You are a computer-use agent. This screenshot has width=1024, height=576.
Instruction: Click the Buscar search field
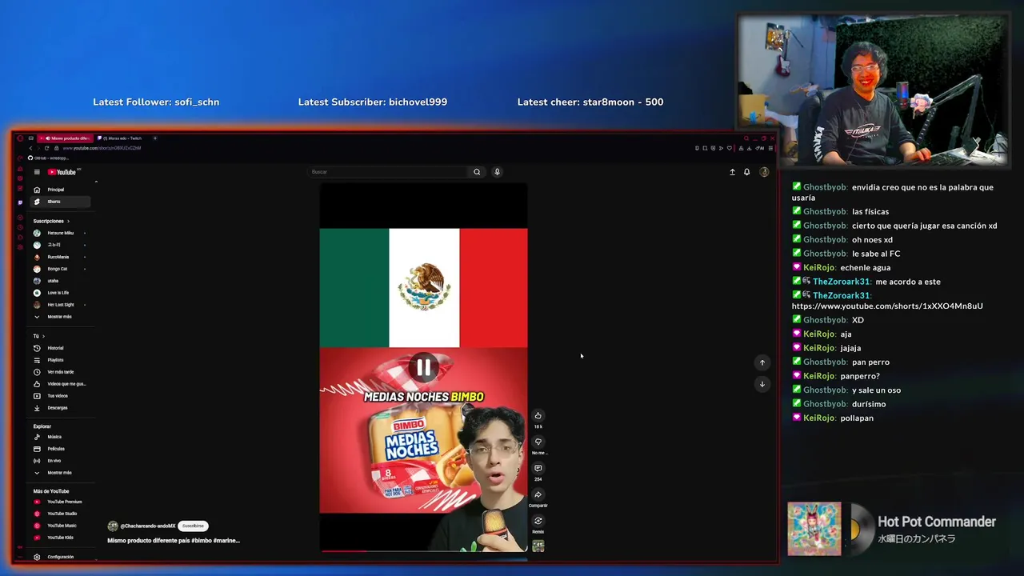pyautogui.click(x=388, y=172)
